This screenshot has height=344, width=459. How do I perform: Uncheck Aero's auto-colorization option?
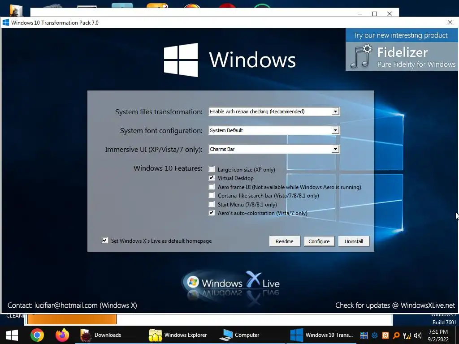click(x=212, y=213)
